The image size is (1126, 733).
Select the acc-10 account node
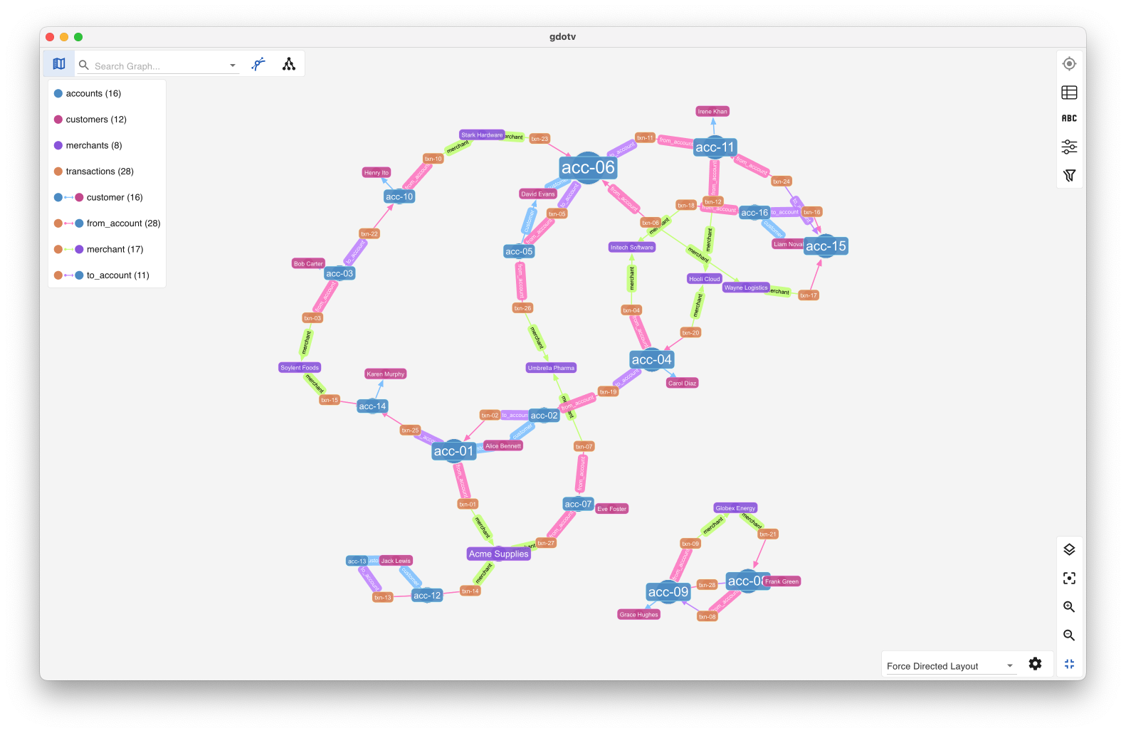(399, 196)
